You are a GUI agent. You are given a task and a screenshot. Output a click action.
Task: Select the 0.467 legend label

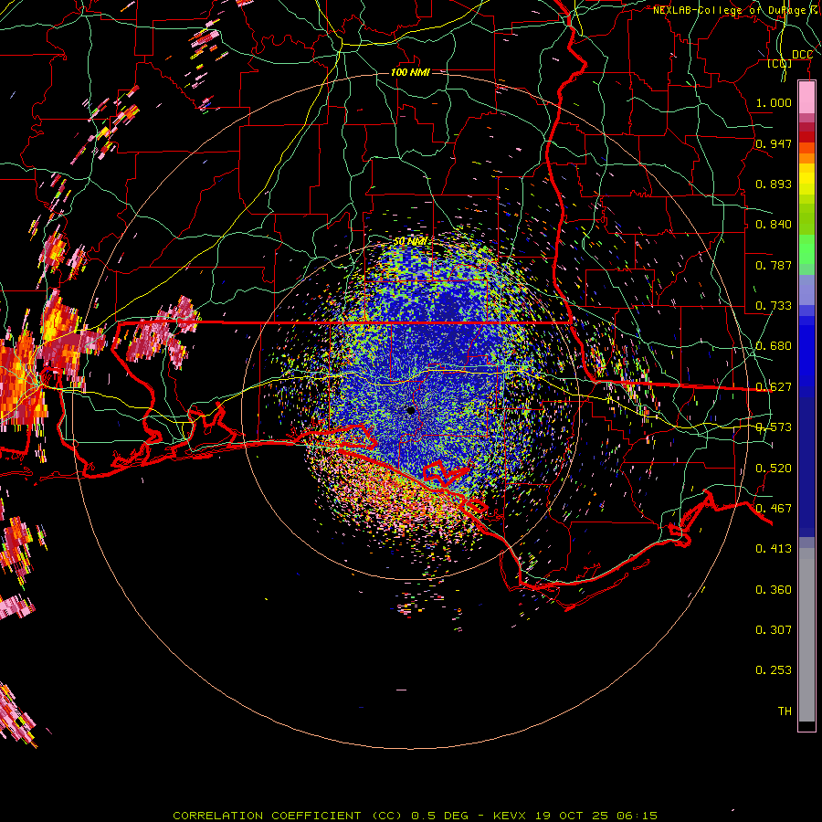[x=774, y=509]
